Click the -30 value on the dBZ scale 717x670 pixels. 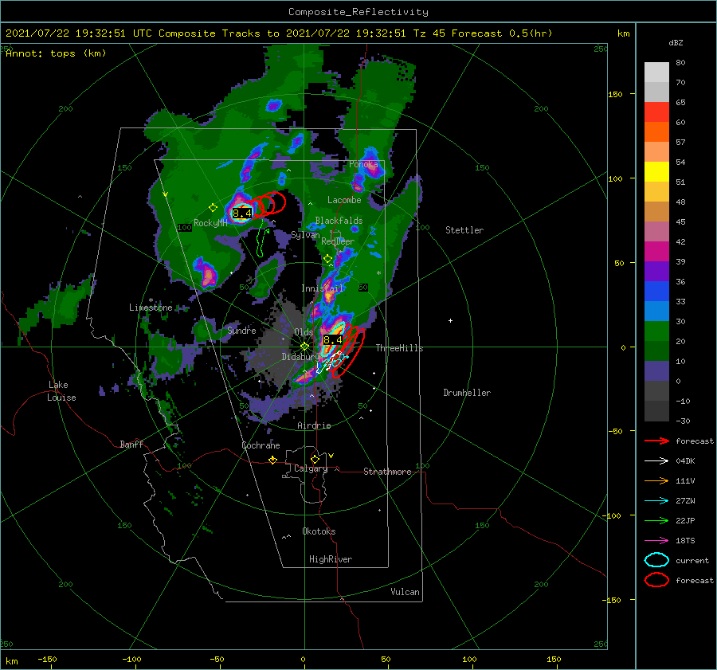pos(684,421)
